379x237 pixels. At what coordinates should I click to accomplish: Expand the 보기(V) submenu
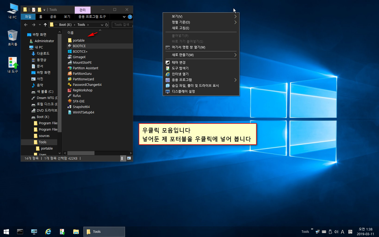[201, 16]
